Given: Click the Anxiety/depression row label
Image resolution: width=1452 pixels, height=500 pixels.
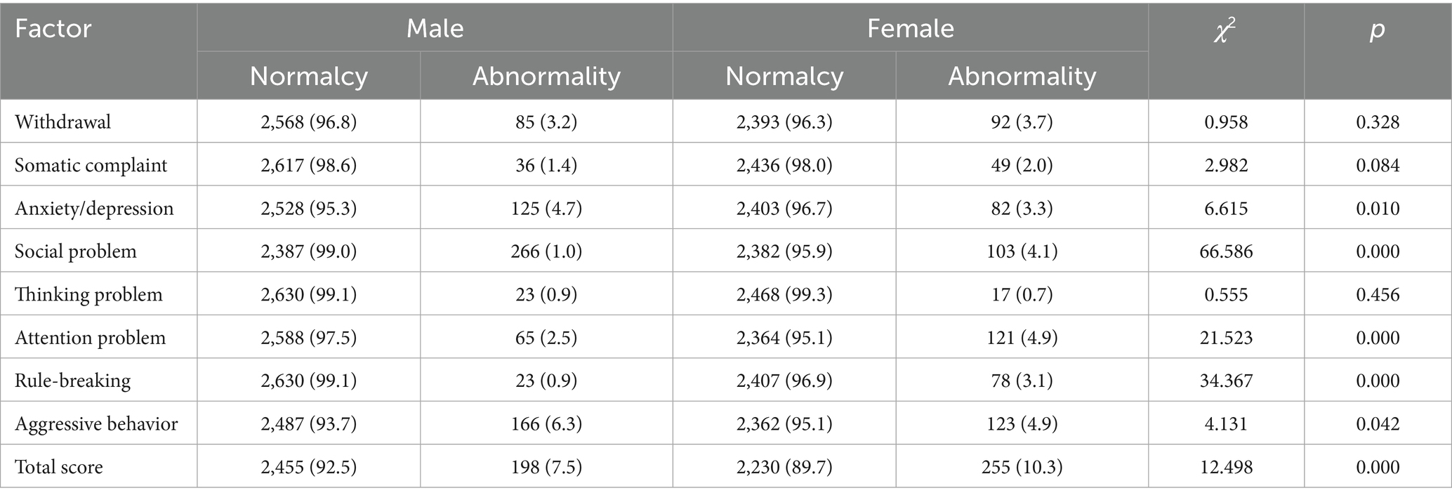Looking at the screenshot, I should (94, 209).
